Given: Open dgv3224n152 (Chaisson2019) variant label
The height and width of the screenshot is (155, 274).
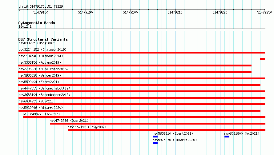Looking at the screenshot, I should click(x=42, y=50).
